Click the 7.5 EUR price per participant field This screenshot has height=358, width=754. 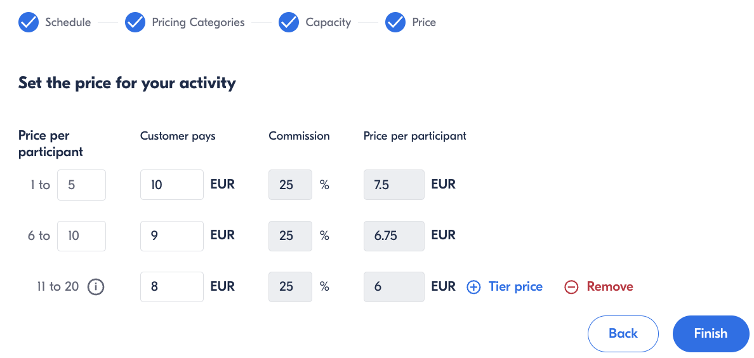tap(394, 185)
